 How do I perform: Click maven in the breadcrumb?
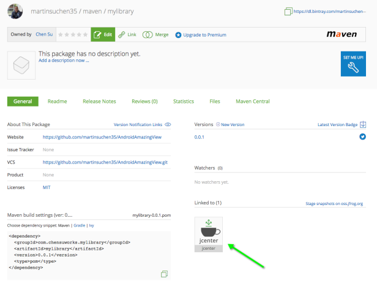click(x=92, y=11)
